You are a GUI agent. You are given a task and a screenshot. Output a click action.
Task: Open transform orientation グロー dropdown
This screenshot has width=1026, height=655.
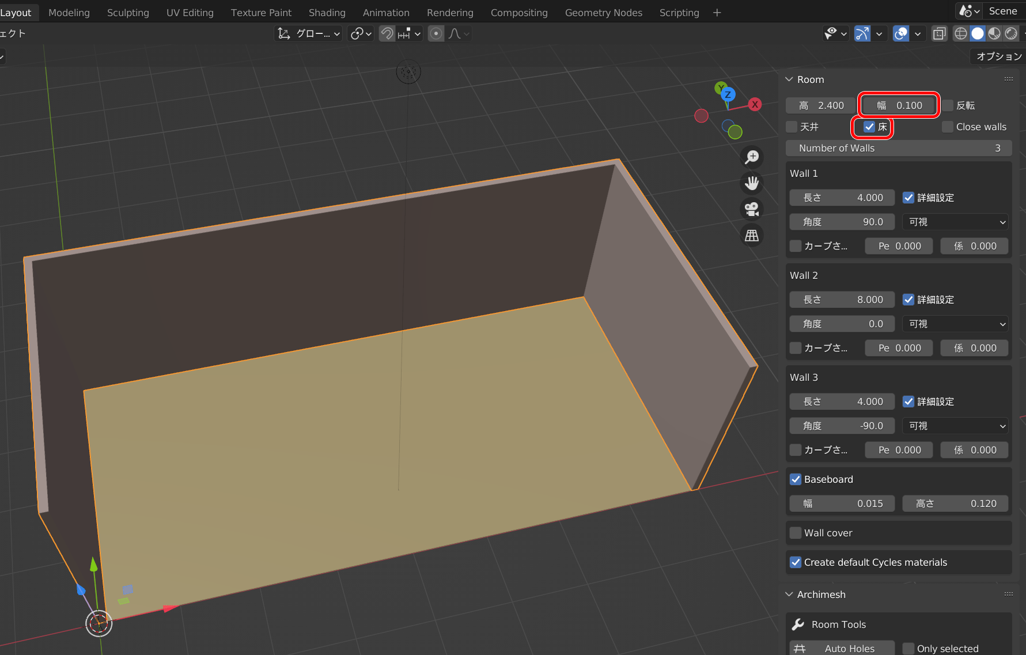coord(309,34)
